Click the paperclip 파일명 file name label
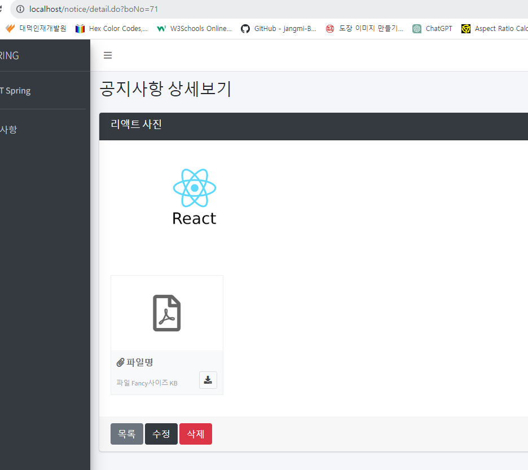Viewport: 528px width, 470px height. (135, 362)
